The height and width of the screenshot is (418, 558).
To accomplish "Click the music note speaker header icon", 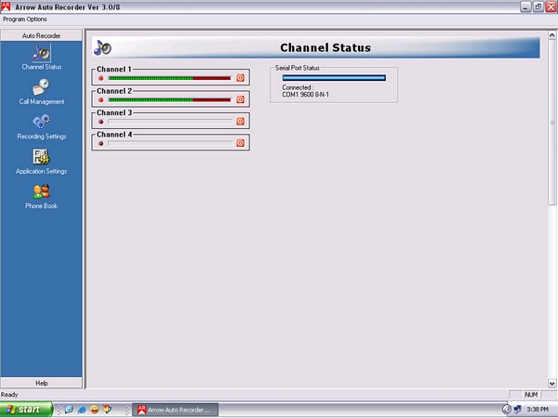I will [102, 47].
